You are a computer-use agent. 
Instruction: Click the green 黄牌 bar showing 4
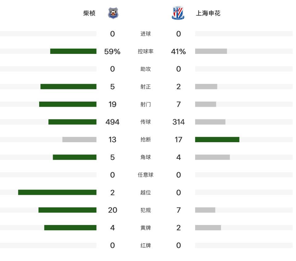70,228
